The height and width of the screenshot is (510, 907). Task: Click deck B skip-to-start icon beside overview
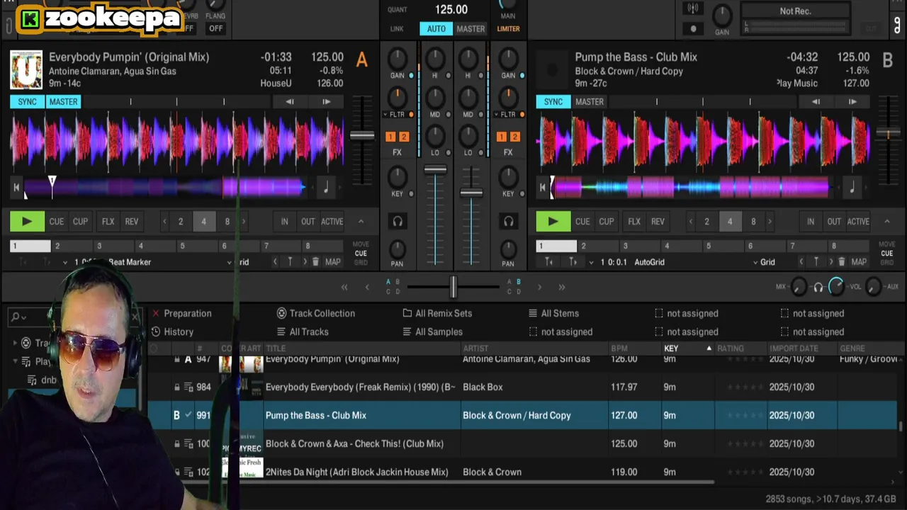pos(543,188)
